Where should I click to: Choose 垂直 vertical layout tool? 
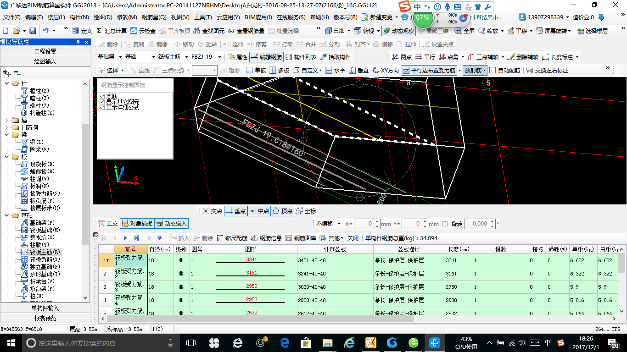(x=359, y=70)
